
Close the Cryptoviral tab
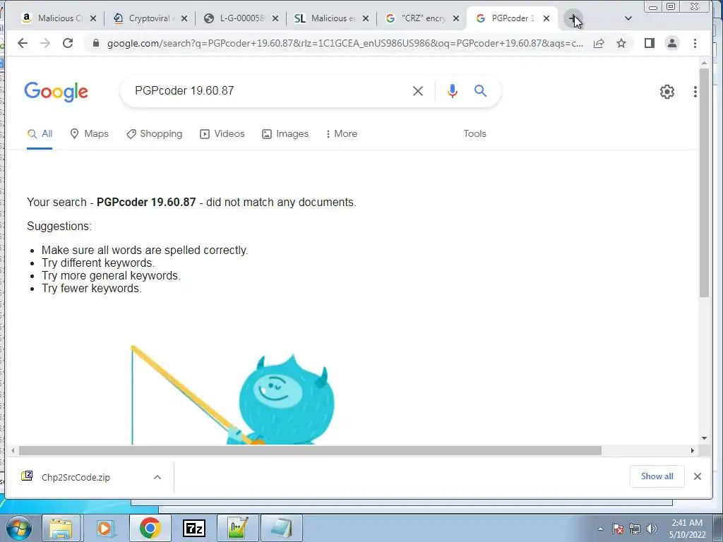click(184, 18)
